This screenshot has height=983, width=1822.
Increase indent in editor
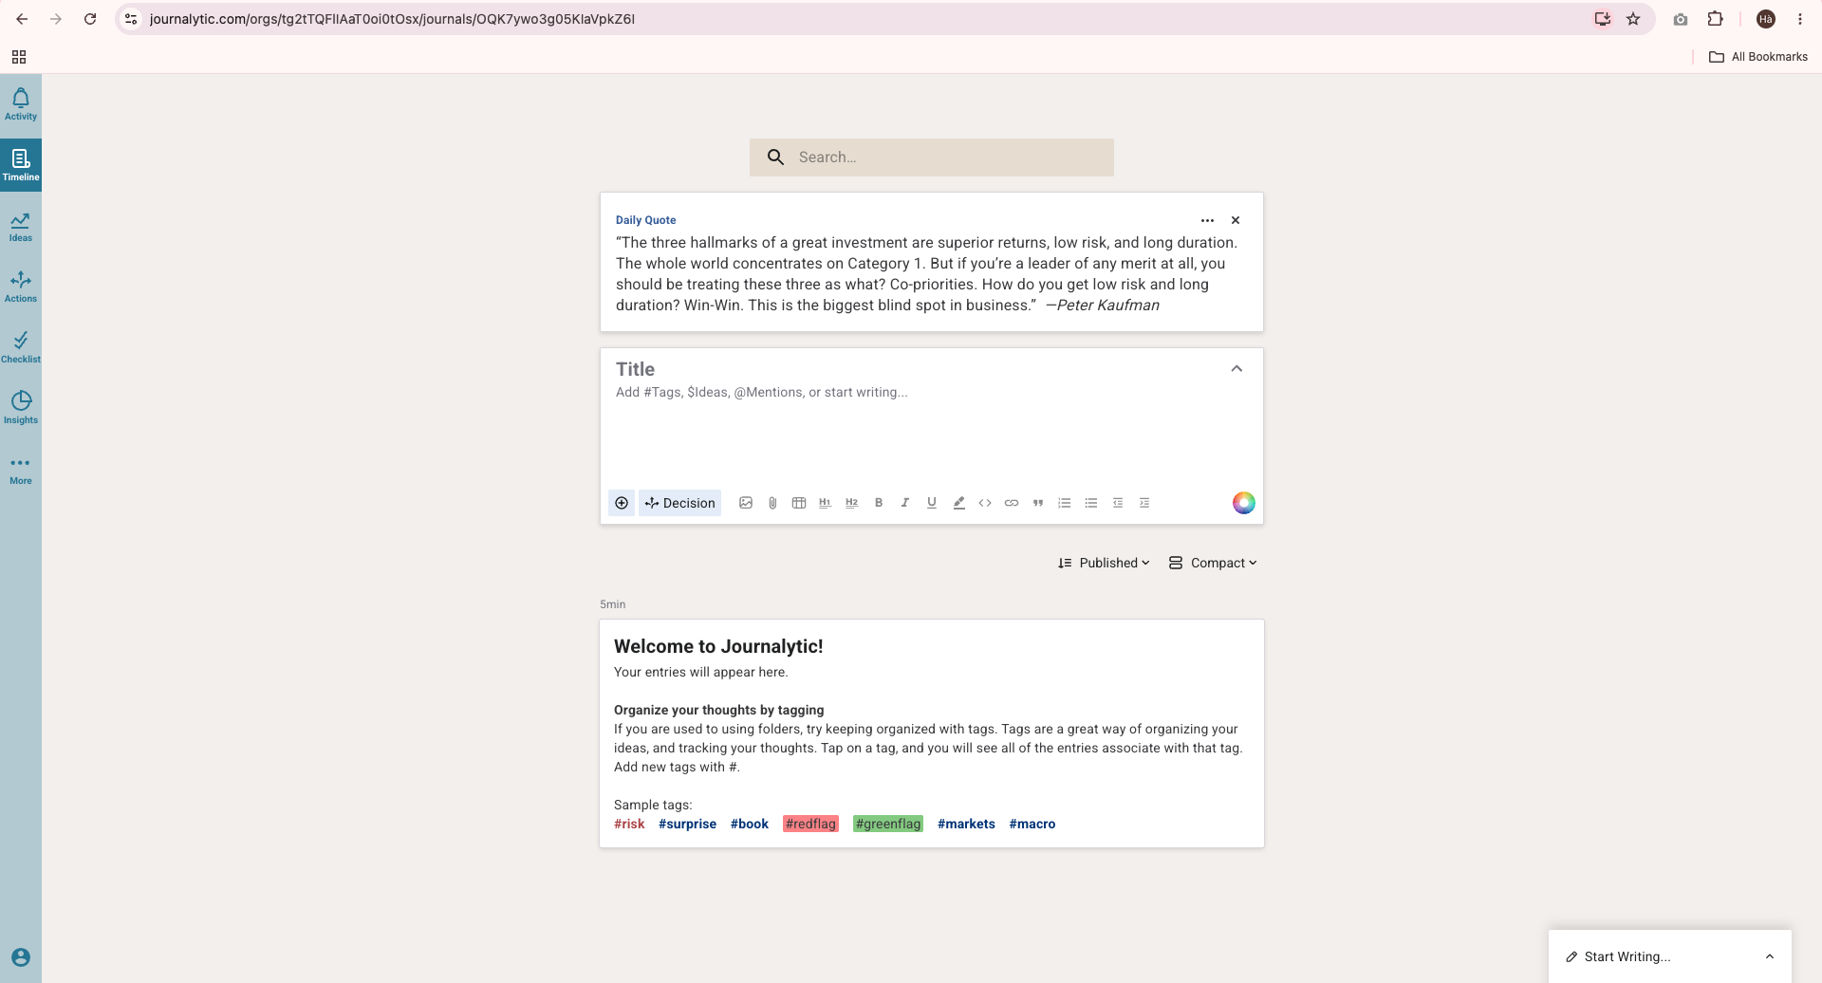1144,503
